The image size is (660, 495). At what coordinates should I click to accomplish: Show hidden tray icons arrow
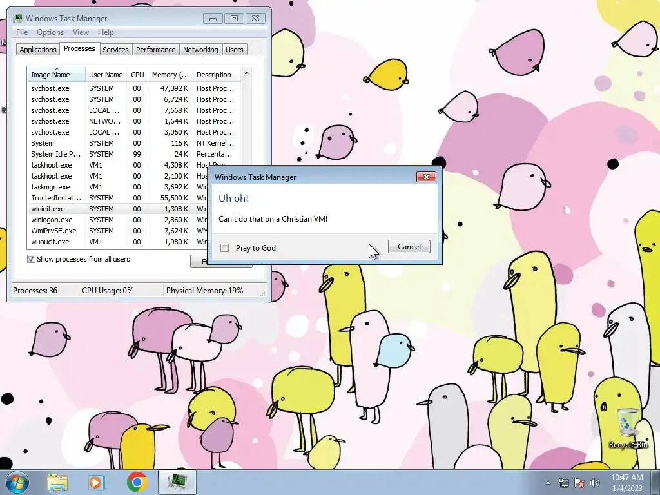click(548, 483)
